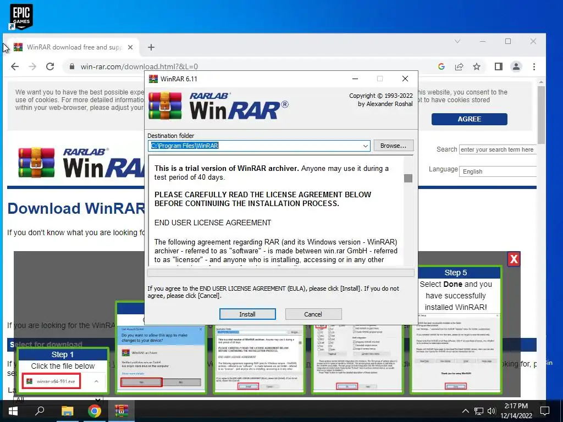Viewport: 563px width, 422px height.
Task: Click the file associations step thumbnail
Action: (x=357, y=358)
